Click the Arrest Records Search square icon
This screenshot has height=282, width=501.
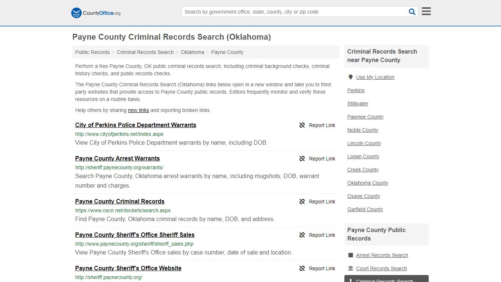(351, 255)
